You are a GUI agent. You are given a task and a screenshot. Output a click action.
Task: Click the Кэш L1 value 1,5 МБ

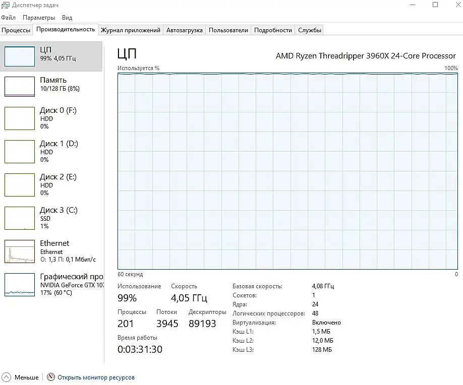point(321,332)
